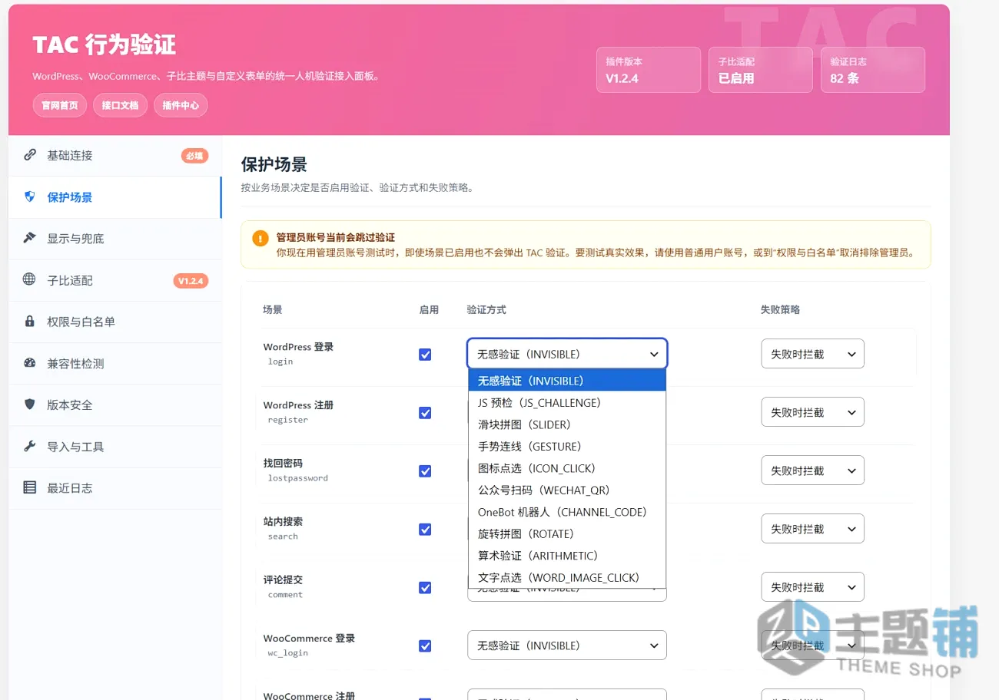Screen dimensions: 999x700
Task: Click the 验证日志 82 条 card
Action: point(873,70)
